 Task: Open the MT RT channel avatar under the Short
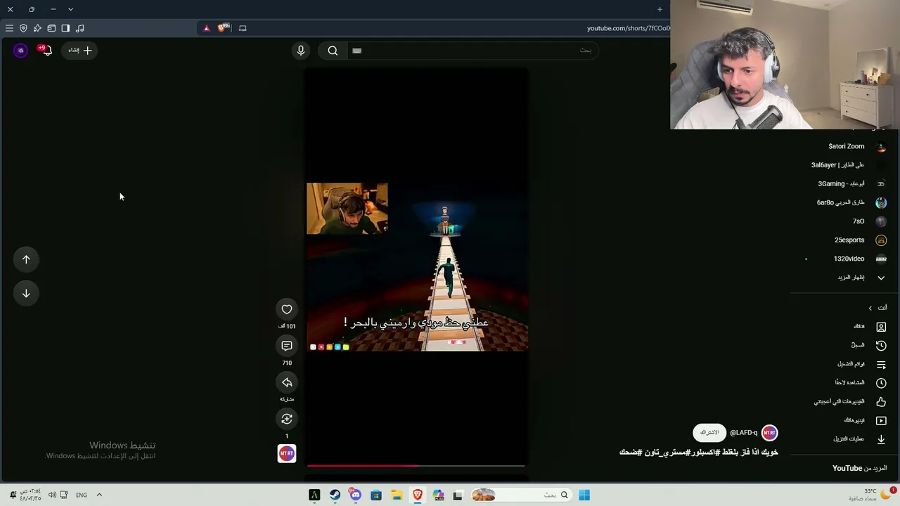(x=770, y=433)
